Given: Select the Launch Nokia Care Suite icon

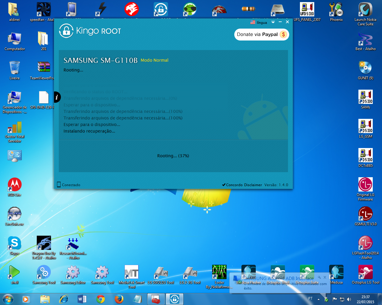Looking at the screenshot, I should point(366,14).
